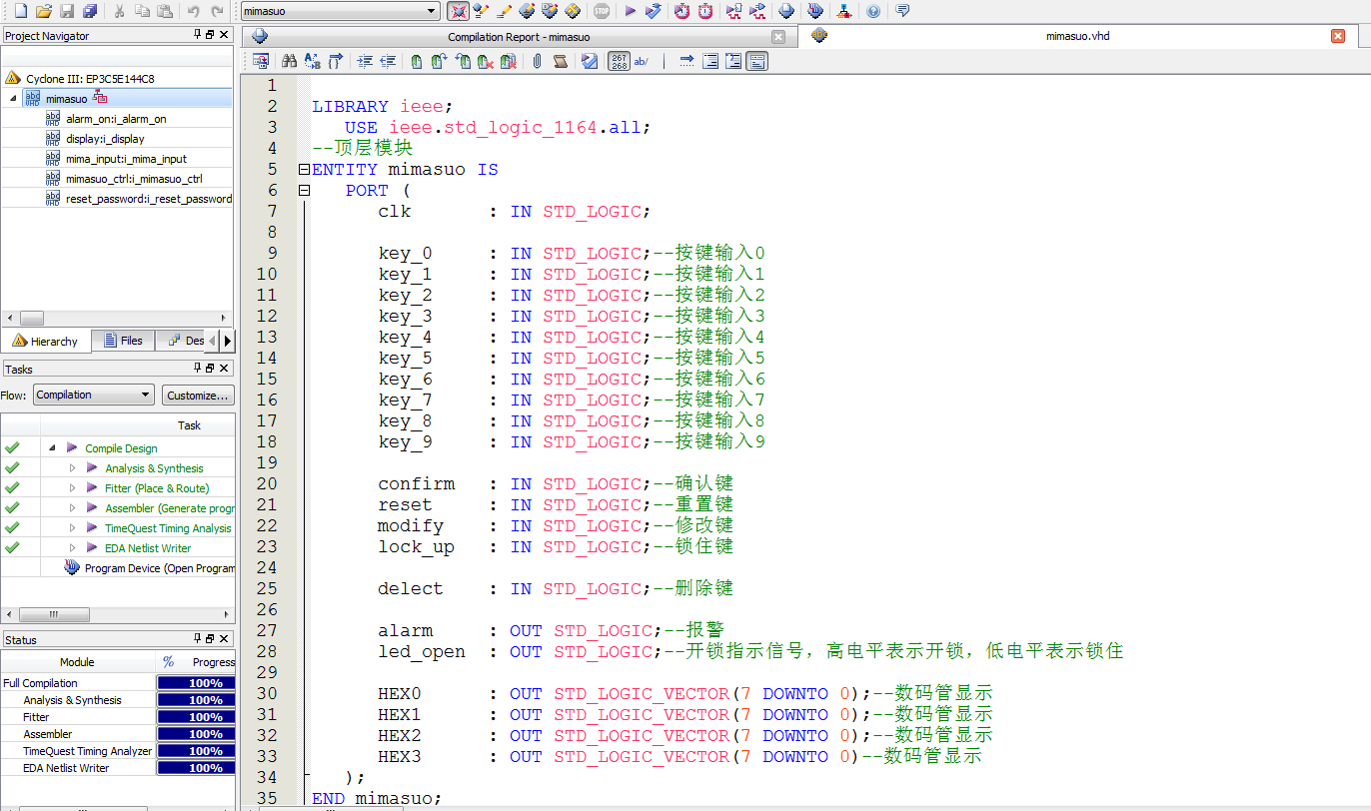Viewport: 1371px width, 811px height.
Task: Click the binoculars Find icon
Action: (289, 61)
